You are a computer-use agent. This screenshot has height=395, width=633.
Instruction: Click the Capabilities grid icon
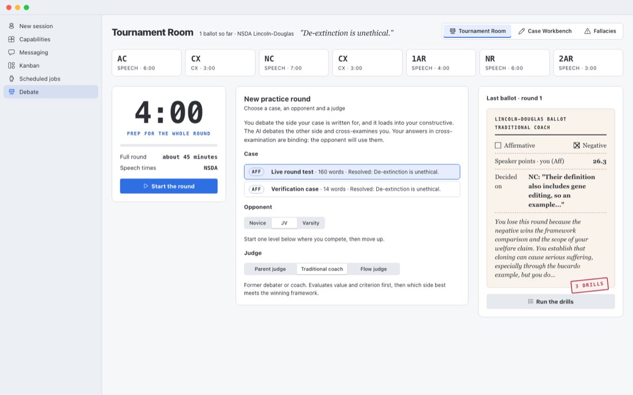(x=12, y=39)
